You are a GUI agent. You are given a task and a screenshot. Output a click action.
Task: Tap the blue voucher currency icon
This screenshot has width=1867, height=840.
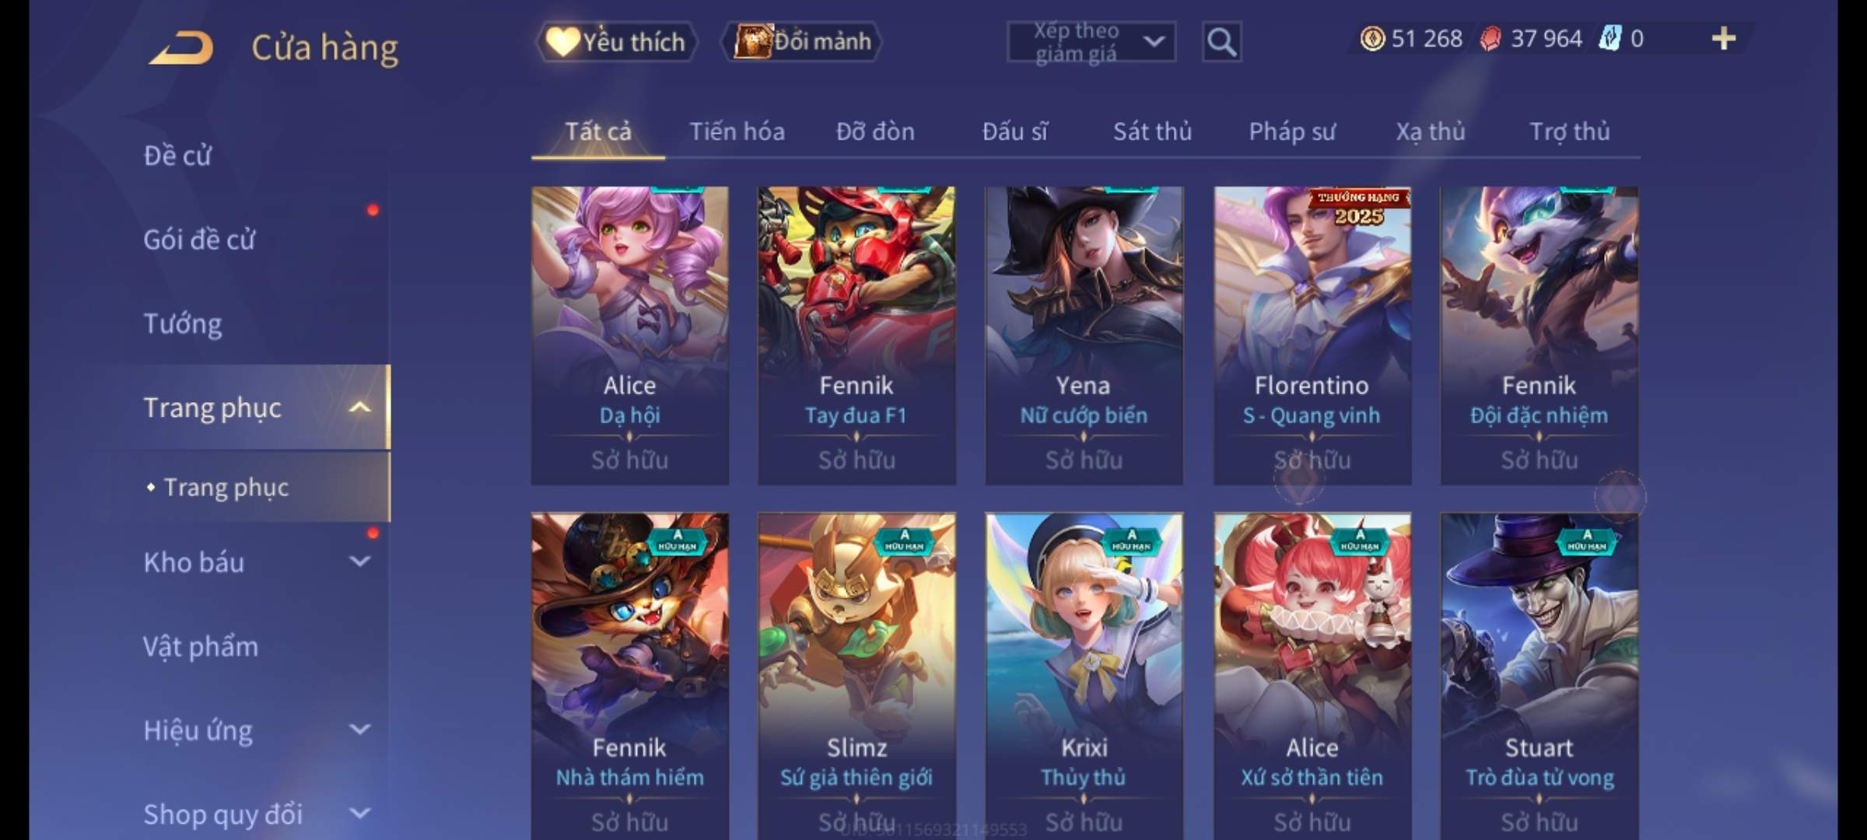[1609, 38]
